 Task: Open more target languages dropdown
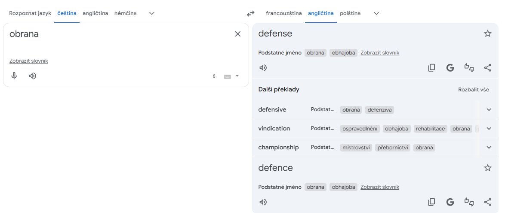click(x=376, y=13)
